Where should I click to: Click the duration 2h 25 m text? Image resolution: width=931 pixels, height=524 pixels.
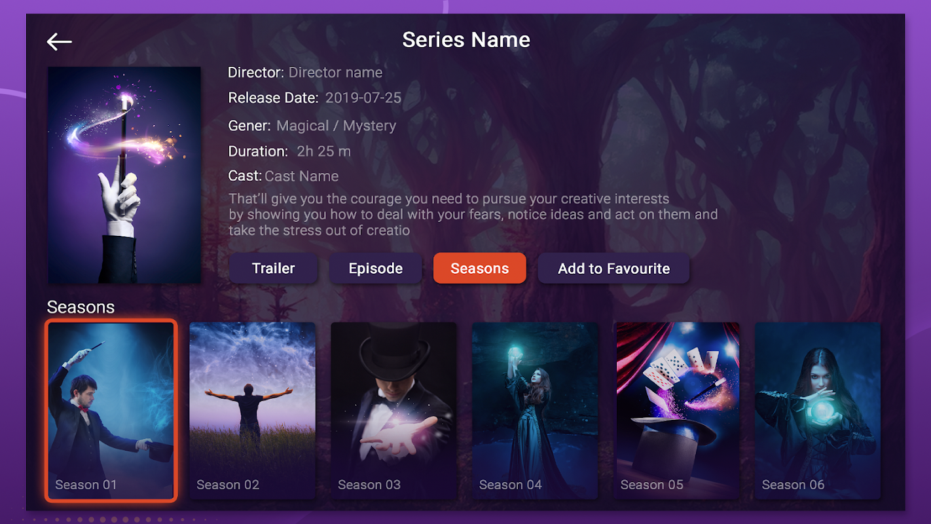point(324,151)
